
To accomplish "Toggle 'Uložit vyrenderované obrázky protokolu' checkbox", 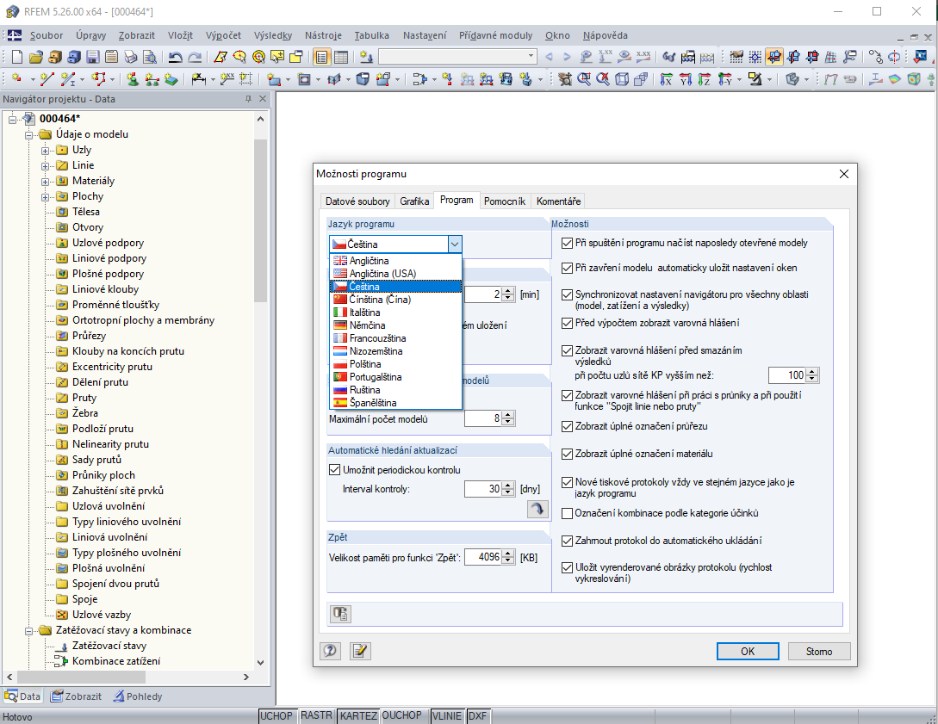I will [567, 567].
